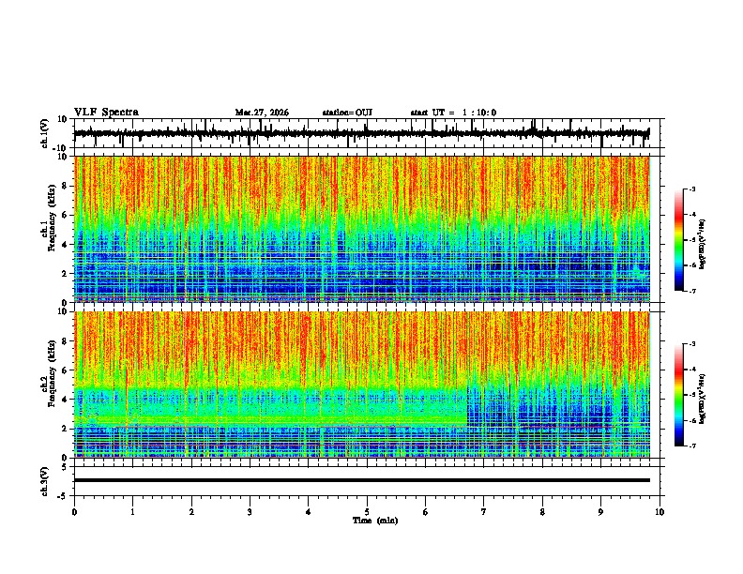
Task: Click time axis tick label "6"
Action: point(426,512)
